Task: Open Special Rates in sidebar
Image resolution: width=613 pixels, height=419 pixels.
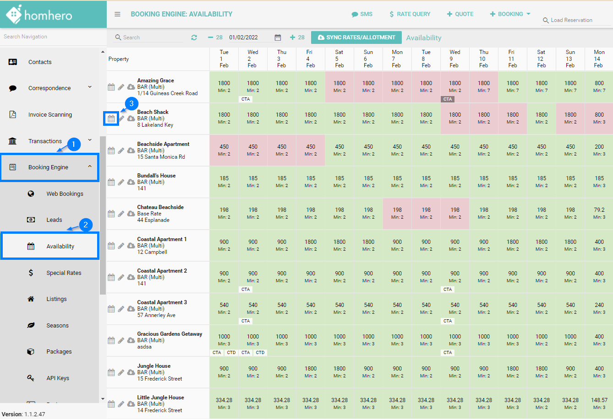Action: pyautogui.click(x=64, y=273)
